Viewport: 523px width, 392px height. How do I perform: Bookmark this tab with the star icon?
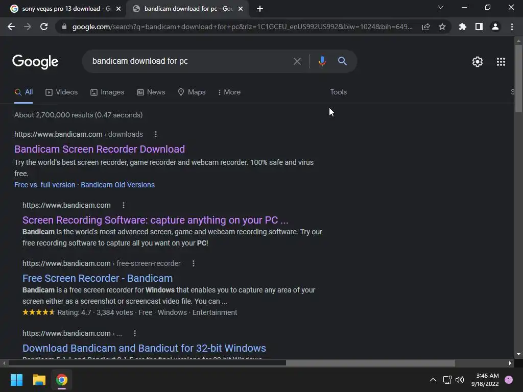click(442, 27)
